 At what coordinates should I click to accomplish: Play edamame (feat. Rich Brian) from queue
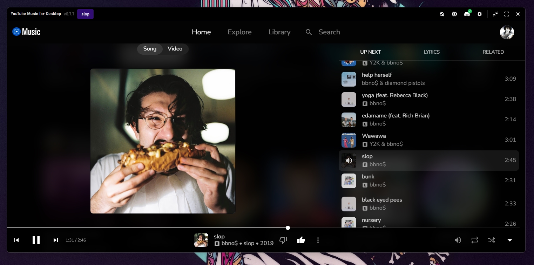pos(428,120)
